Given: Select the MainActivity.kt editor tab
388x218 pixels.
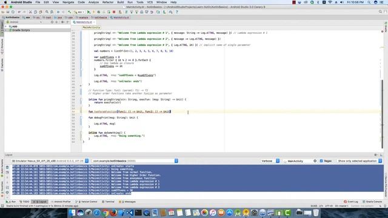Looking at the screenshot, I should (84, 22).
